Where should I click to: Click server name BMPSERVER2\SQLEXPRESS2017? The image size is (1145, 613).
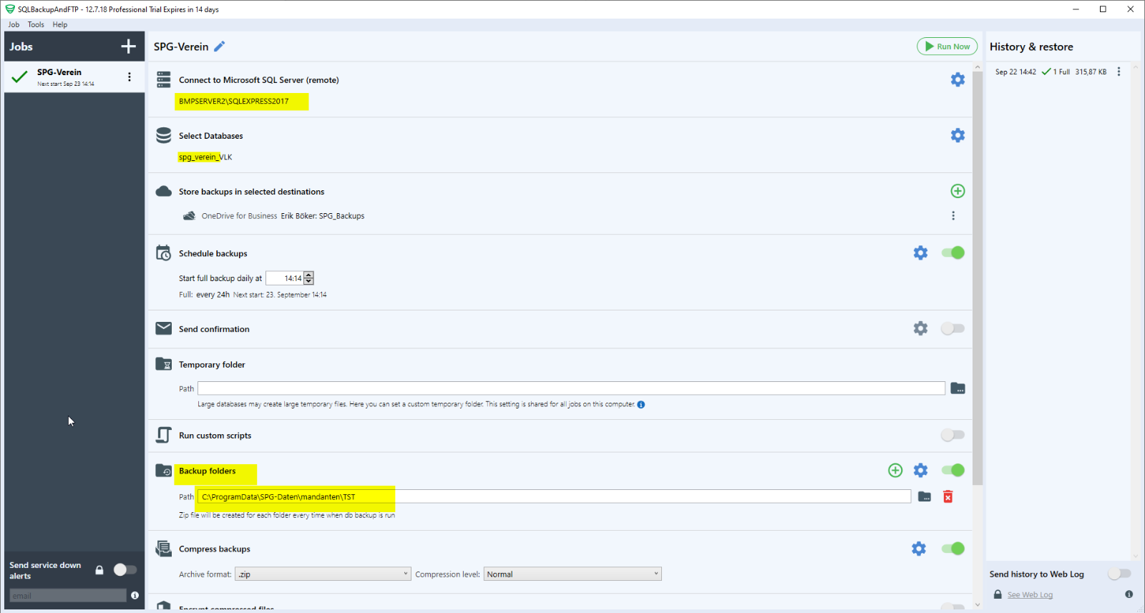[234, 102]
